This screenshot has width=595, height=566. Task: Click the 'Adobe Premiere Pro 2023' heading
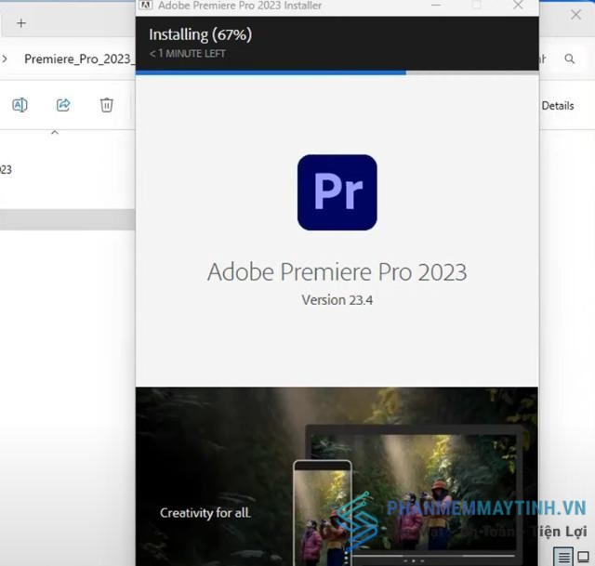(x=337, y=272)
